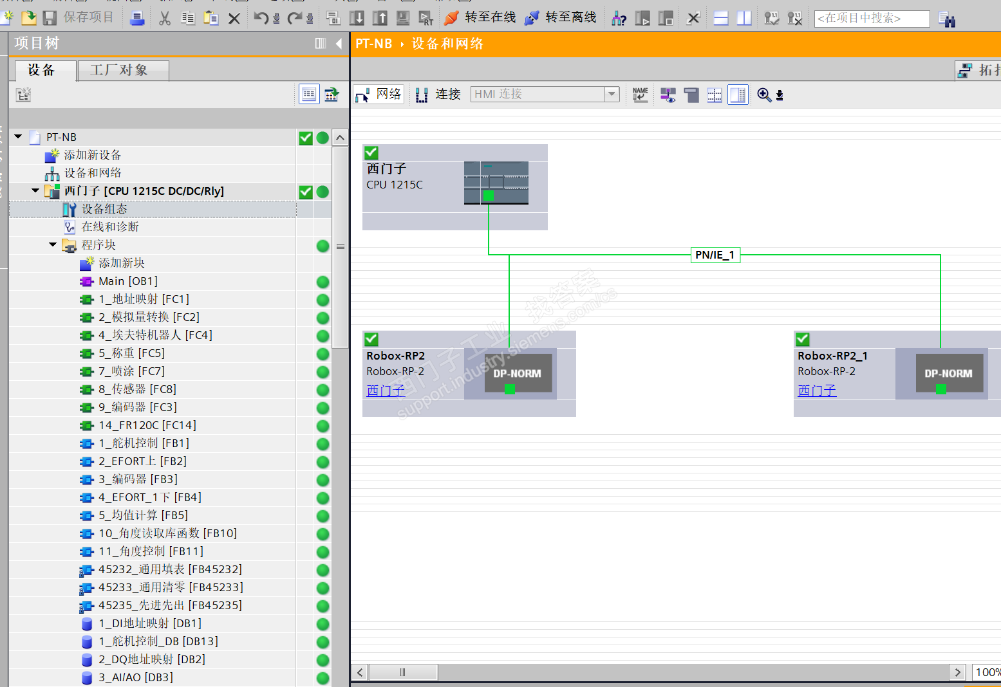1001x687 pixels.
Task: Collapse the 程序块 folder in the tree
Action: click(x=53, y=245)
